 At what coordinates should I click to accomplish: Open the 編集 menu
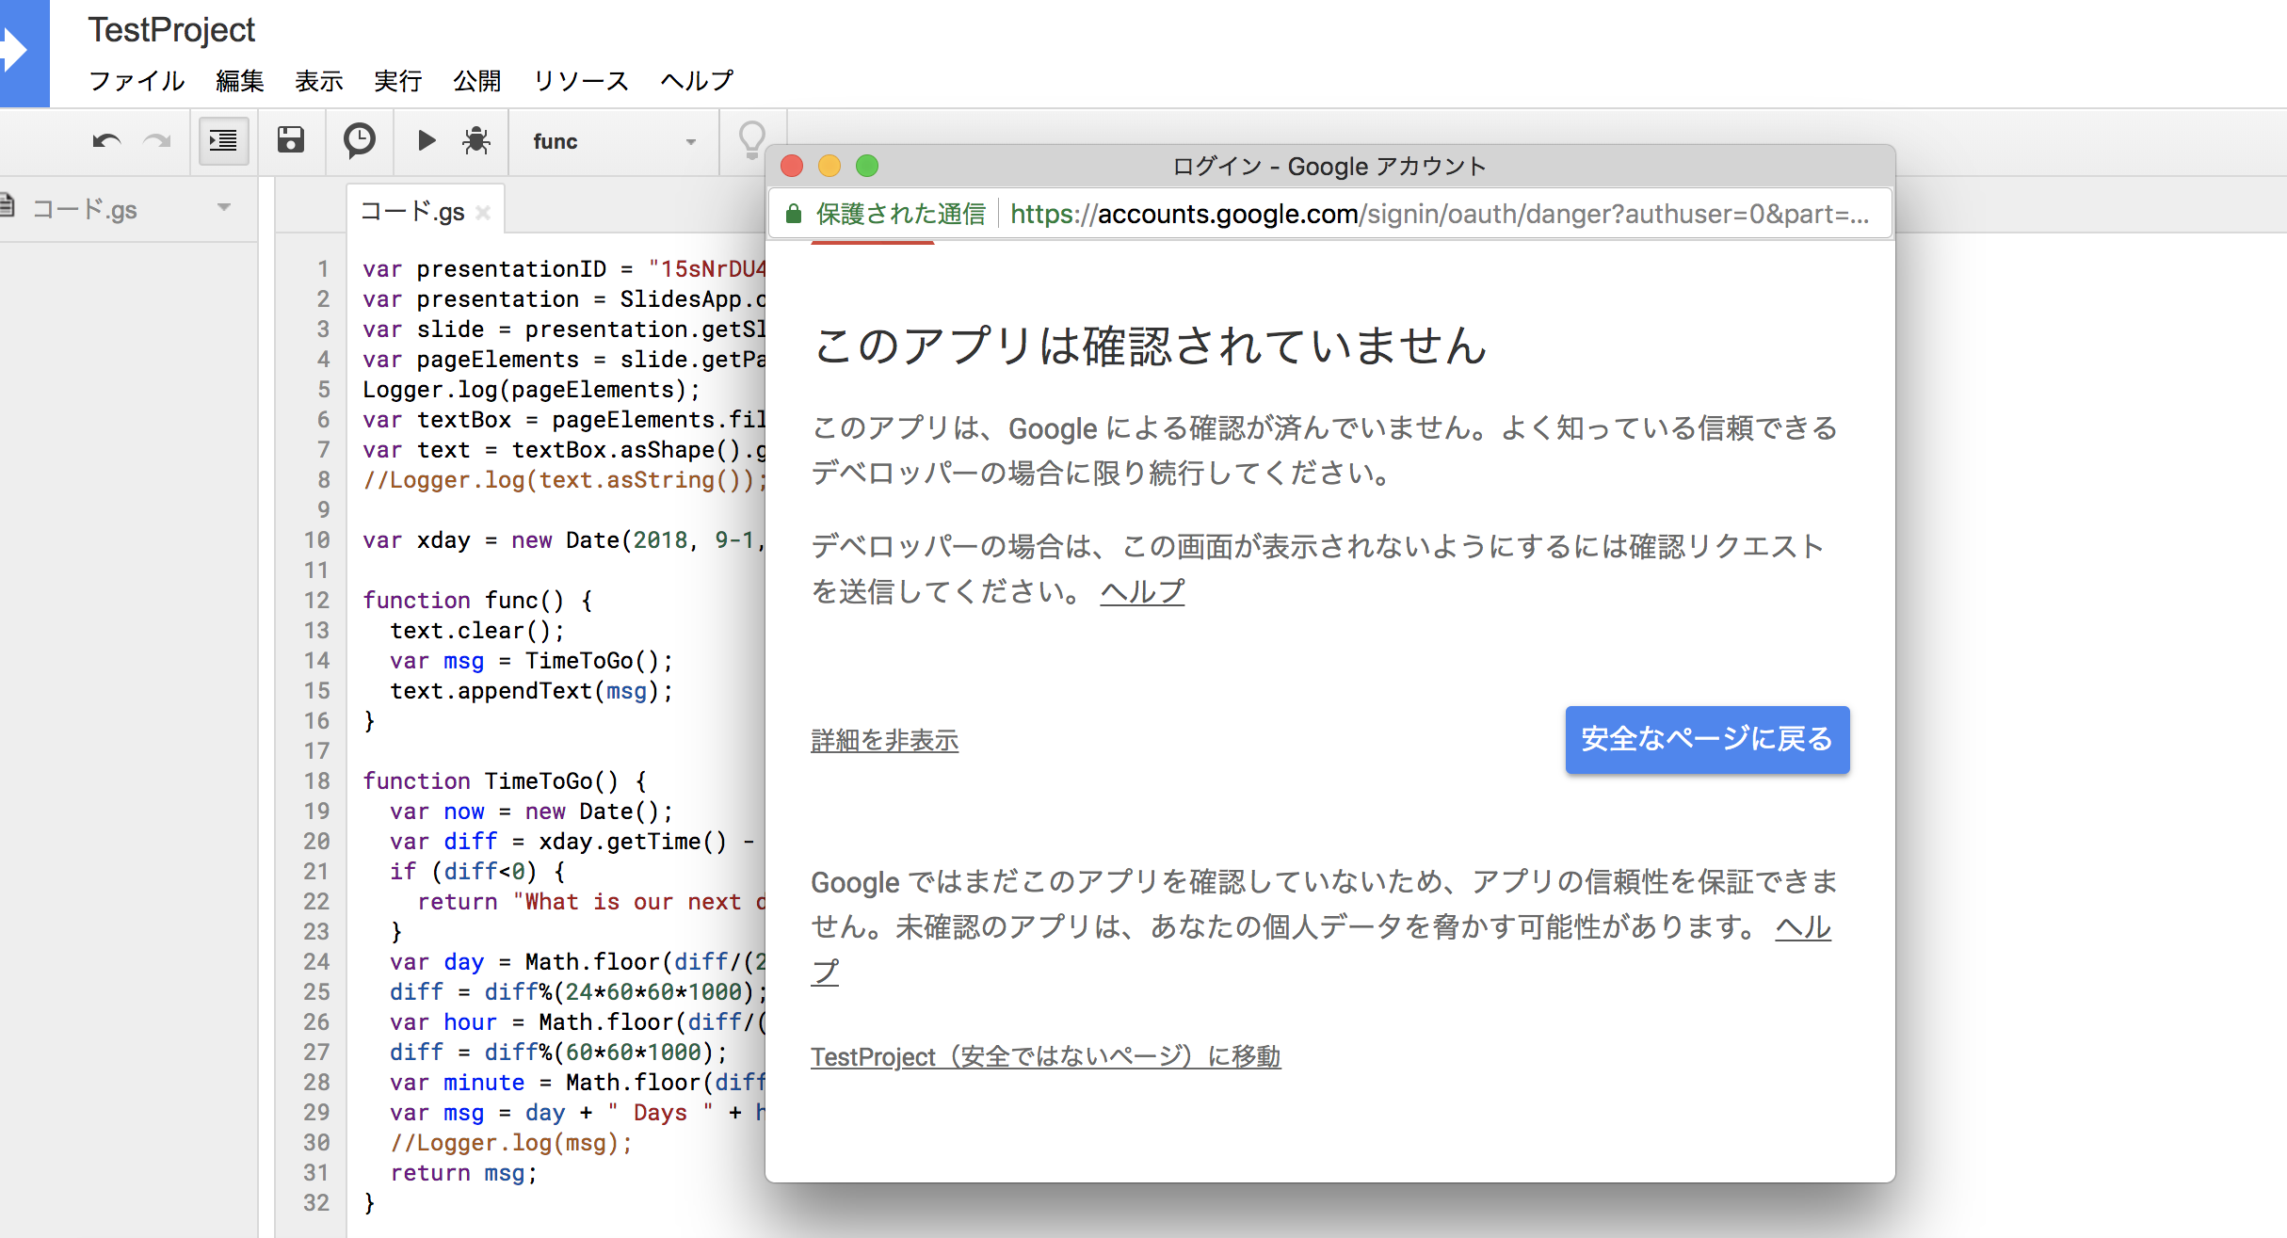click(239, 81)
